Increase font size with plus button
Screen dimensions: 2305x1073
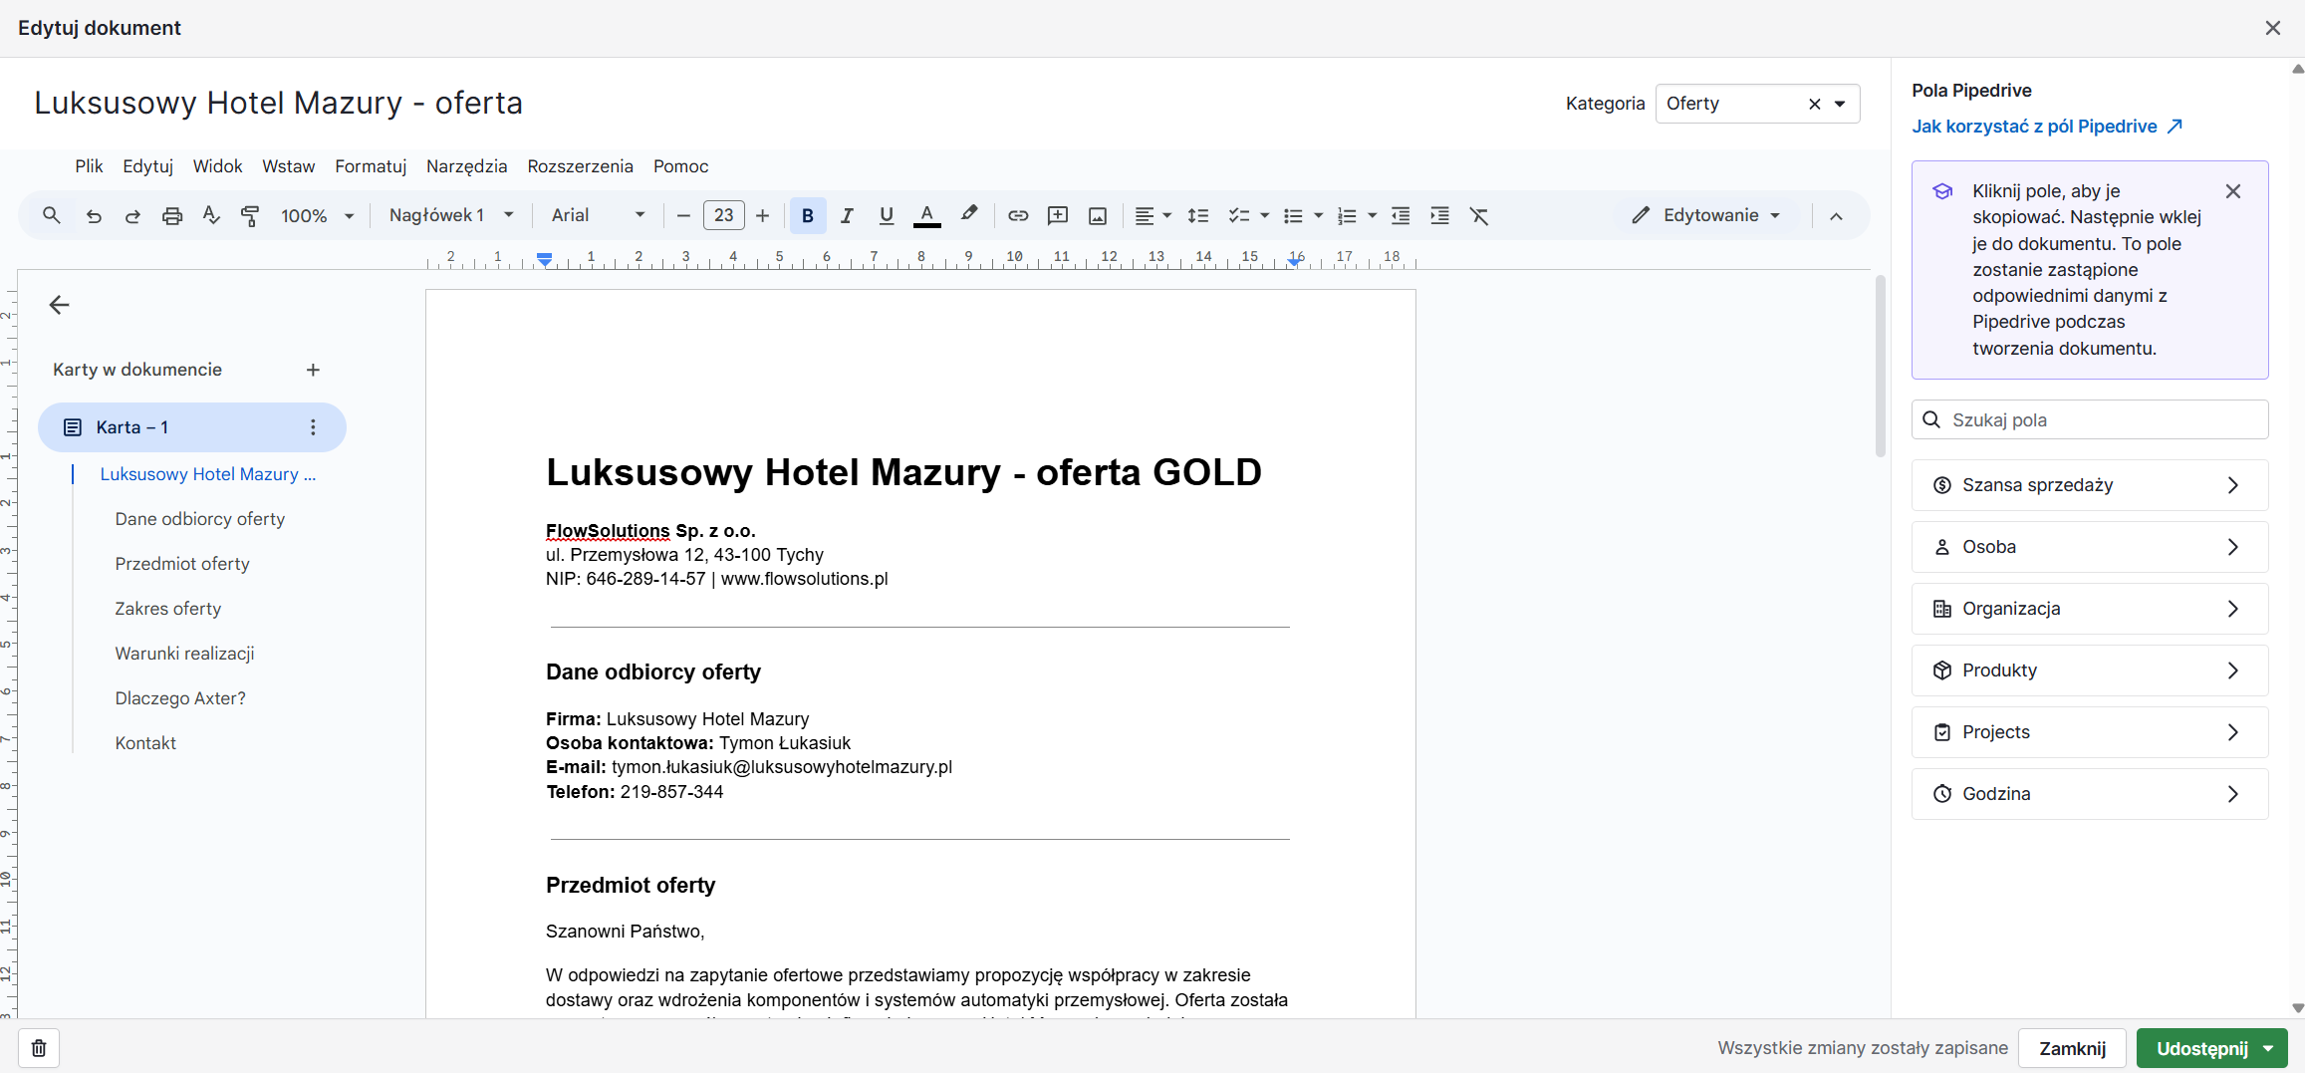click(763, 215)
